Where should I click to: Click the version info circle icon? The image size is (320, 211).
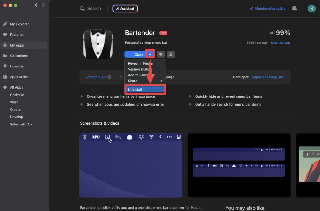(x=110, y=77)
